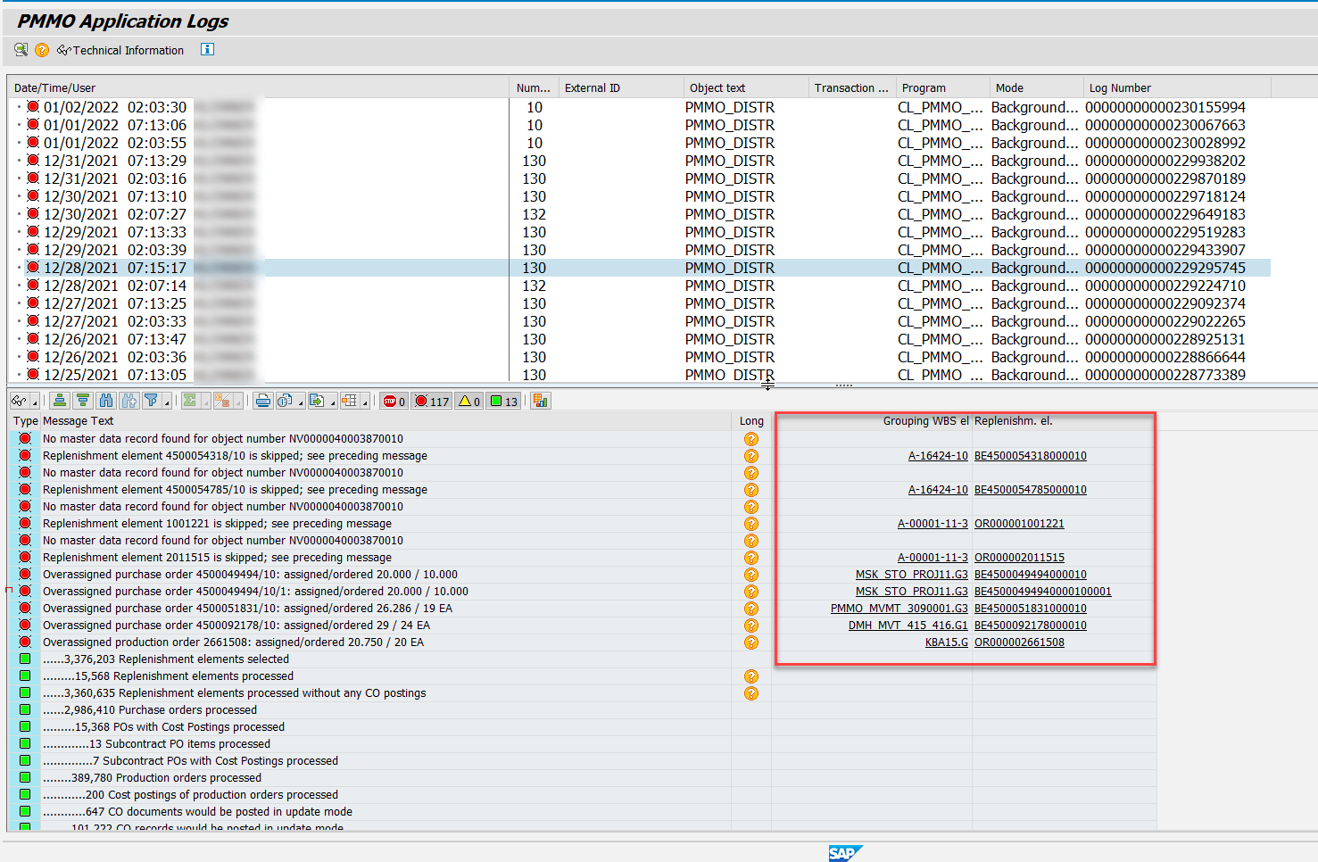Toggle display of the 0 warning messages

[468, 401]
